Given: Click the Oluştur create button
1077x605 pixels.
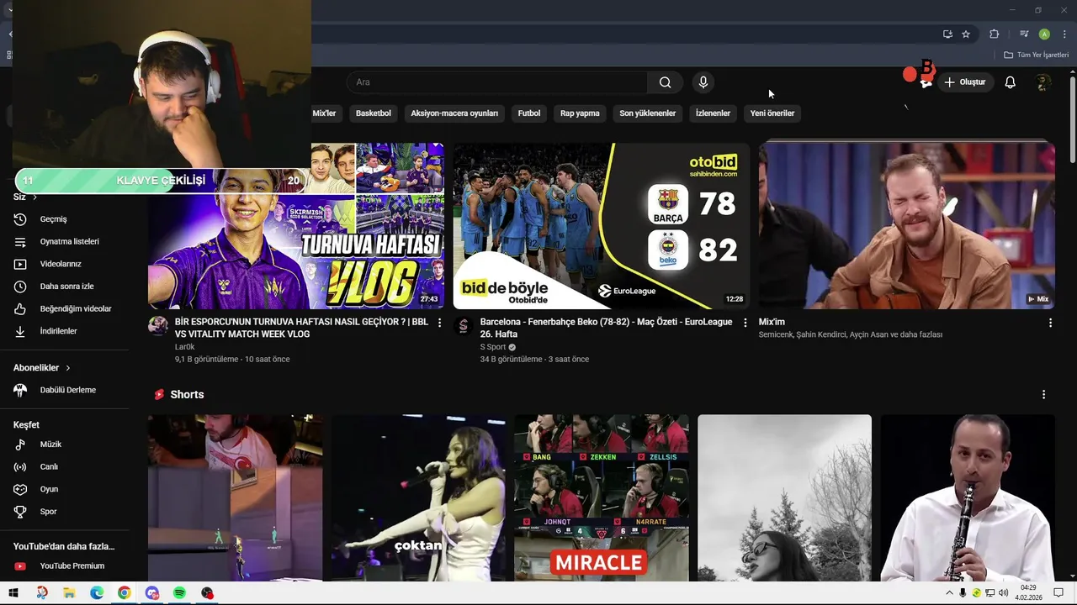Looking at the screenshot, I should tap(964, 82).
